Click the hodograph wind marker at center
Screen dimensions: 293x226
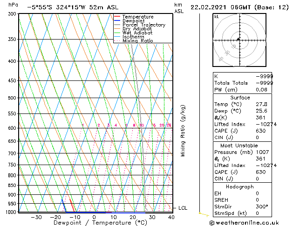point(238,39)
